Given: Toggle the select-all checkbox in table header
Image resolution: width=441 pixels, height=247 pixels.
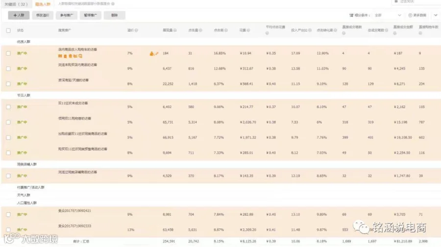Looking at the screenshot, I should 8,30.
